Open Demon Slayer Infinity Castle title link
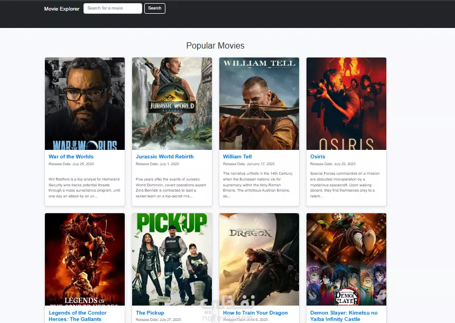The width and height of the screenshot is (455, 323). 344,316
